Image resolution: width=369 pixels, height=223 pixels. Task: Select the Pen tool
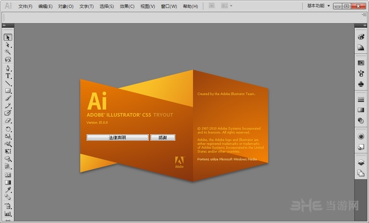pyautogui.click(x=8, y=68)
